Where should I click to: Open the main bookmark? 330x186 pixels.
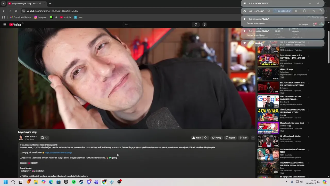[78, 17]
